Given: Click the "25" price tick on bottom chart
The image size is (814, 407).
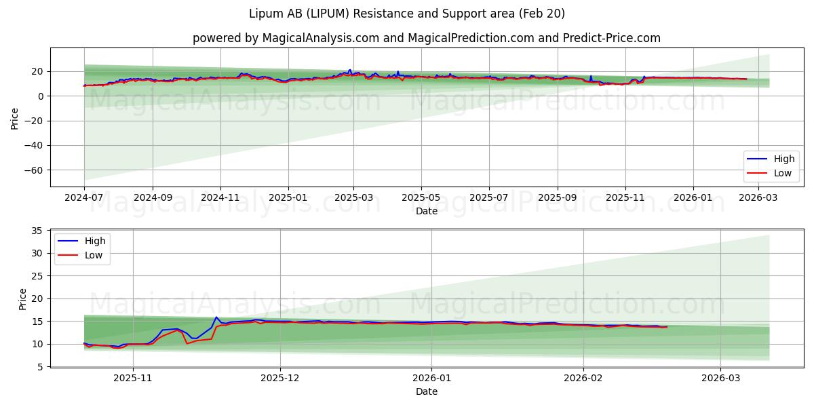Looking at the screenshot, I should (38, 276).
